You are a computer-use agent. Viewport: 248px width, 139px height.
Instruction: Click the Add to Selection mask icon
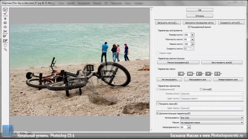pos(190,74)
